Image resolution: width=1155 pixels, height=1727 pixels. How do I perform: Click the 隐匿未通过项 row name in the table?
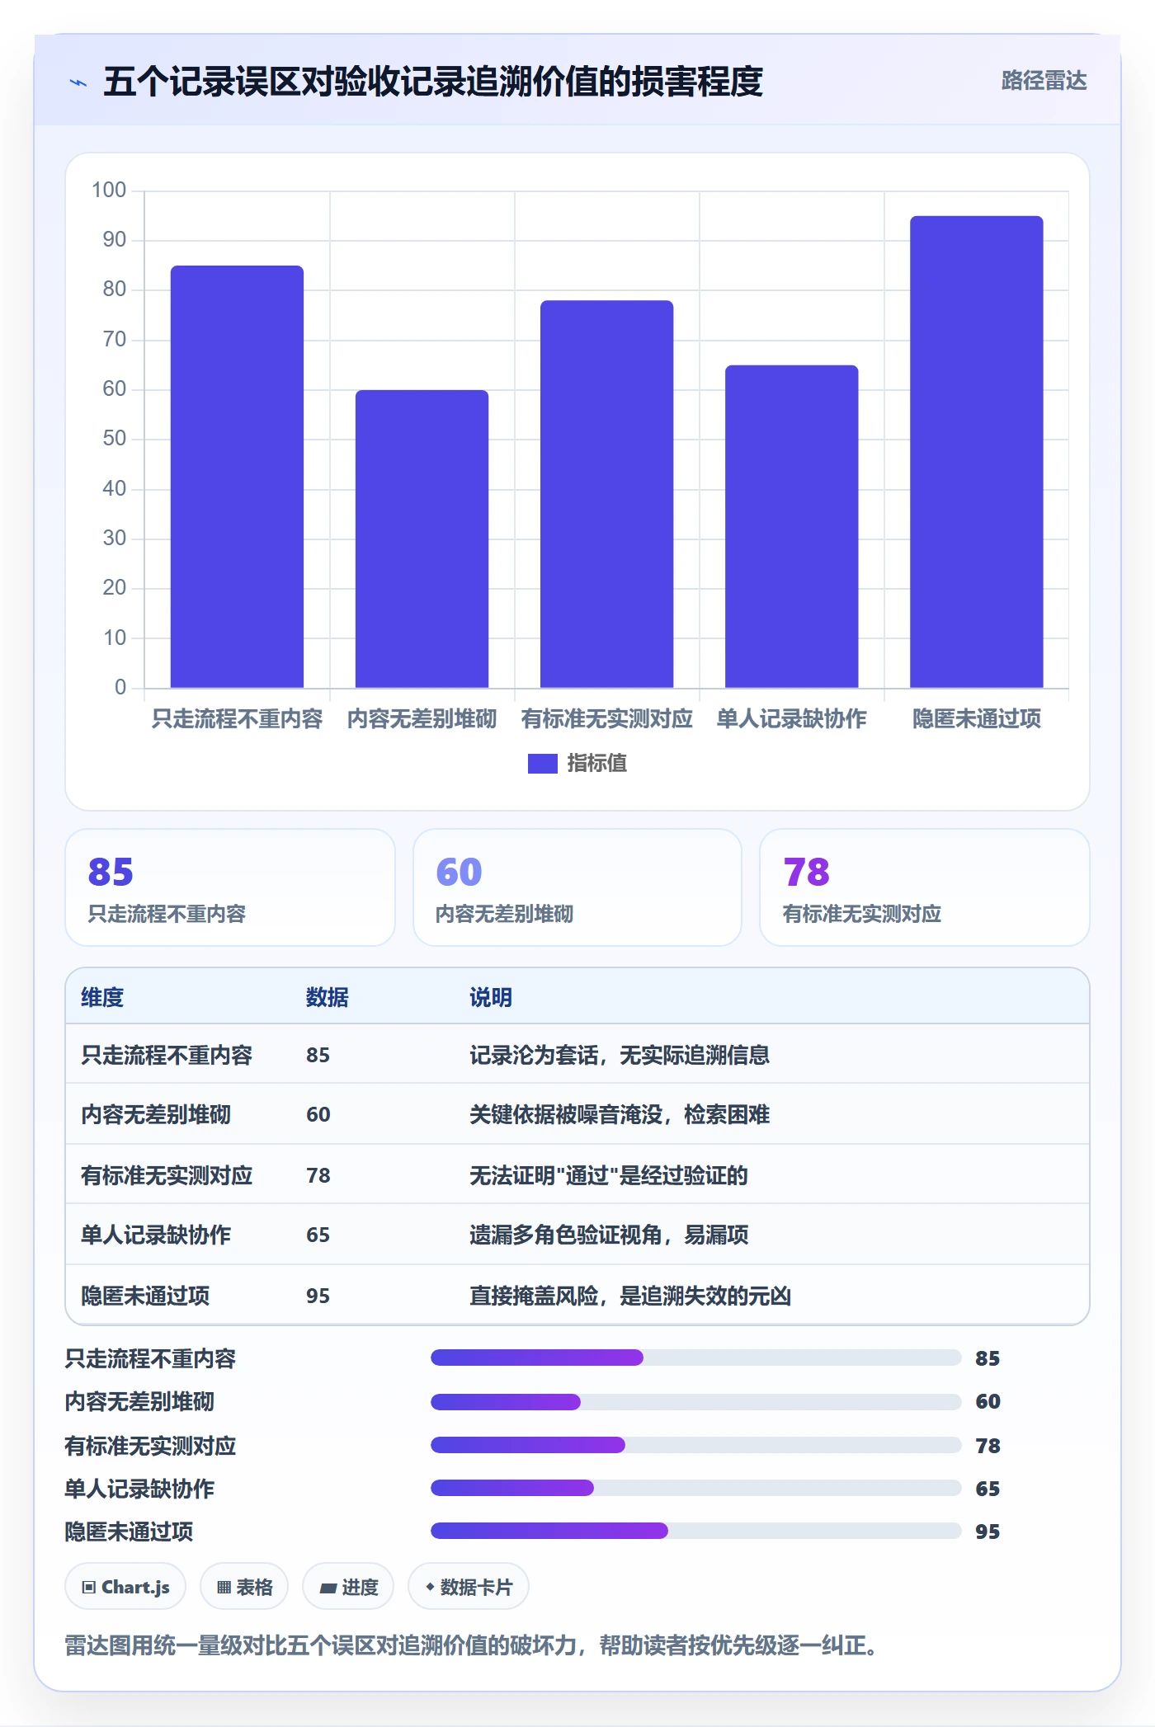coord(145,1296)
